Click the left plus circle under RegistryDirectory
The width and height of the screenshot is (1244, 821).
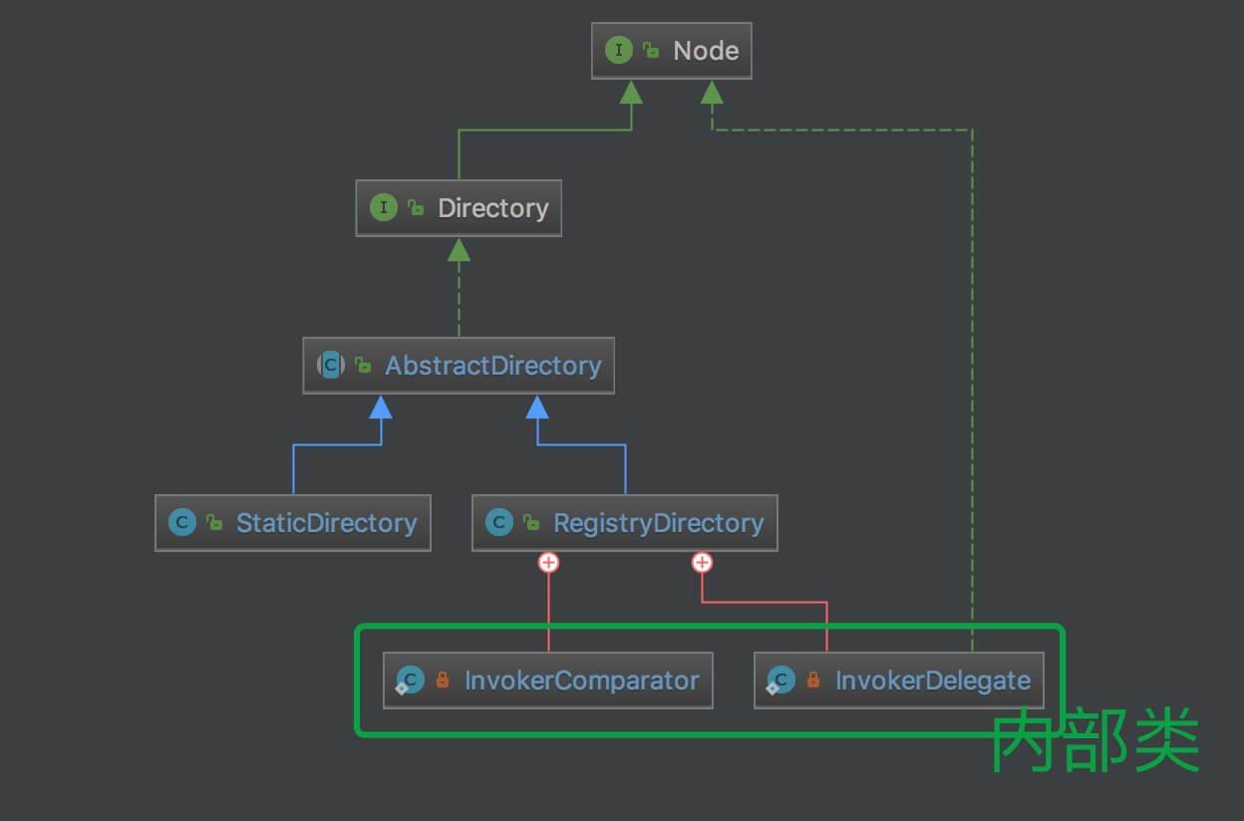click(548, 563)
